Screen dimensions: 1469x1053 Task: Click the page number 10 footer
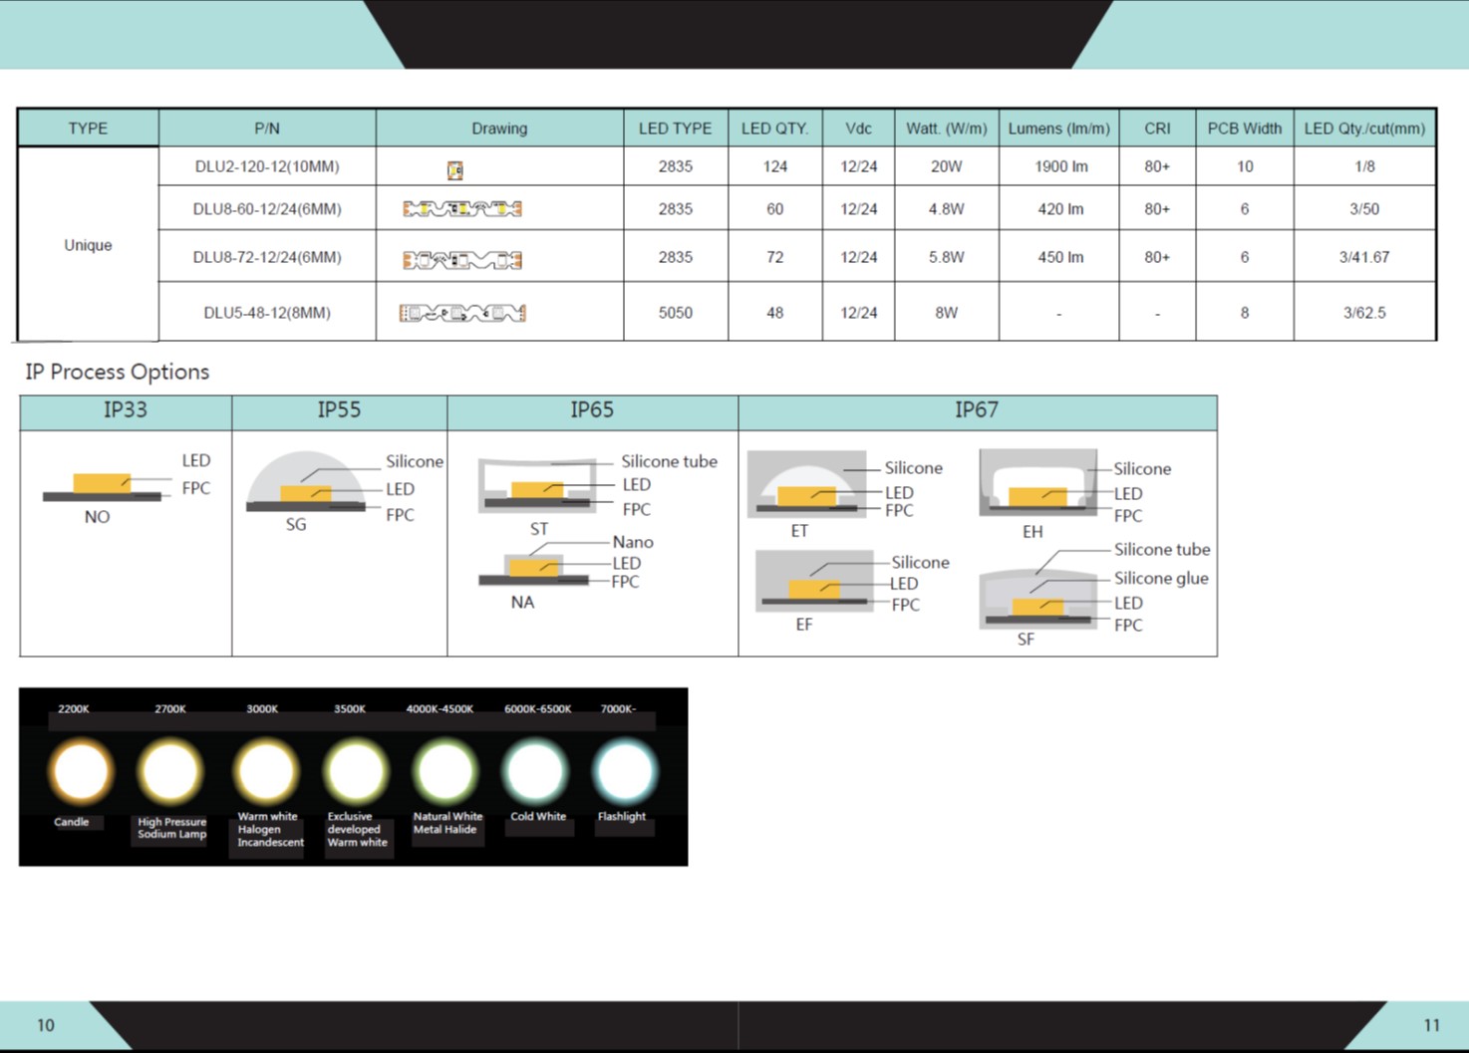tap(45, 1024)
